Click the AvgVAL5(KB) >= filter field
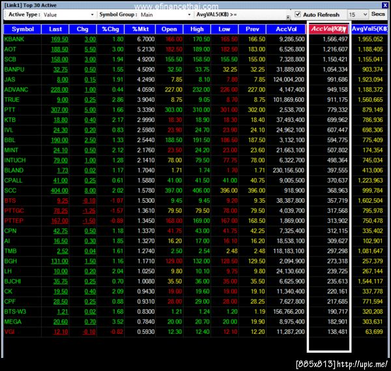The height and width of the screenshot is (371, 391). tap(263, 14)
